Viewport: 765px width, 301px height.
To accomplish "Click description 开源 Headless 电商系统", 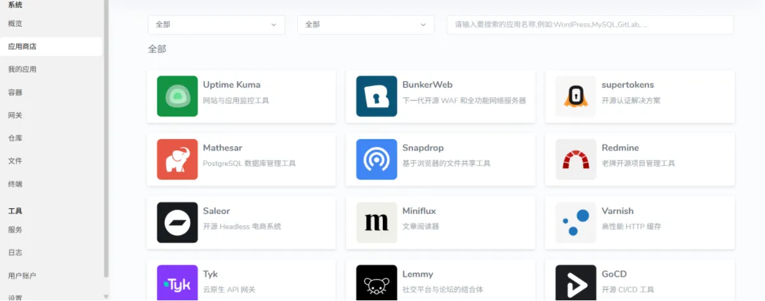I will point(242,227).
